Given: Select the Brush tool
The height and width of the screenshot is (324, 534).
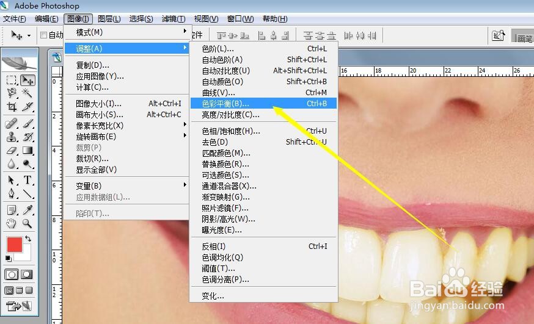Looking at the screenshot, I should coord(27,123).
